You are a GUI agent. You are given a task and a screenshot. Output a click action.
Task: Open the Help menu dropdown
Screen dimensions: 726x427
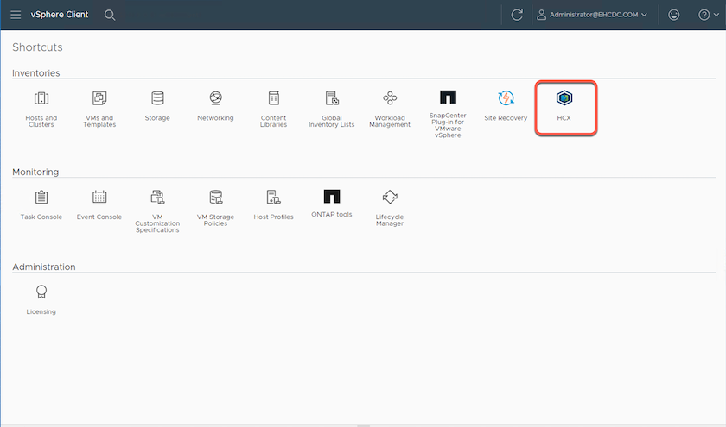(x=708, y=15)
